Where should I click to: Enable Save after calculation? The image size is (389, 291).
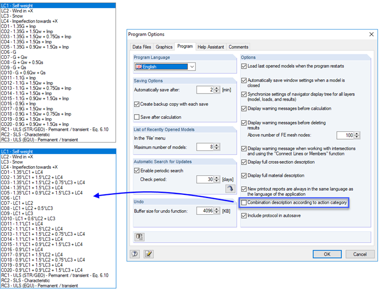137,117
